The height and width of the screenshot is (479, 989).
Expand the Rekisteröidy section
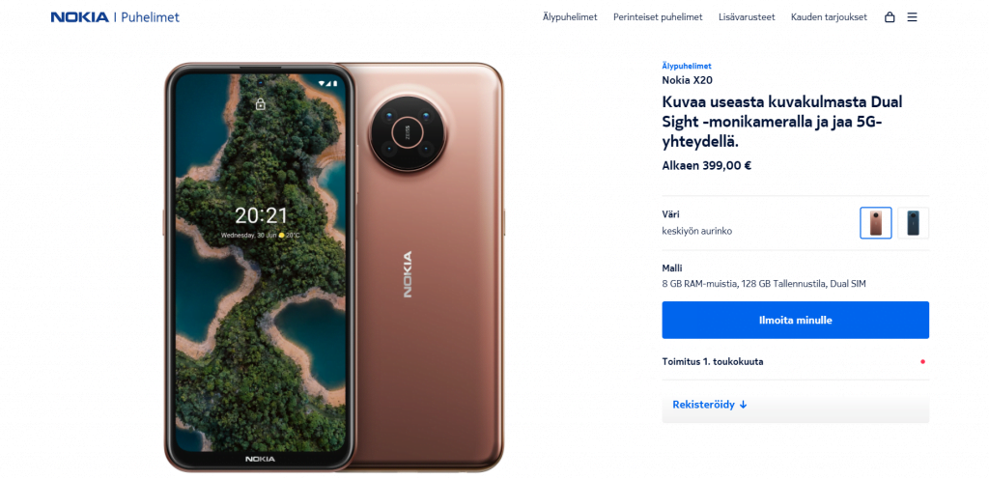[x=796, y=405]
